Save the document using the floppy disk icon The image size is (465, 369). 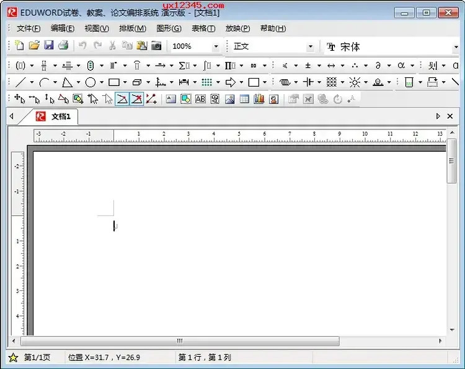[49, 46]
